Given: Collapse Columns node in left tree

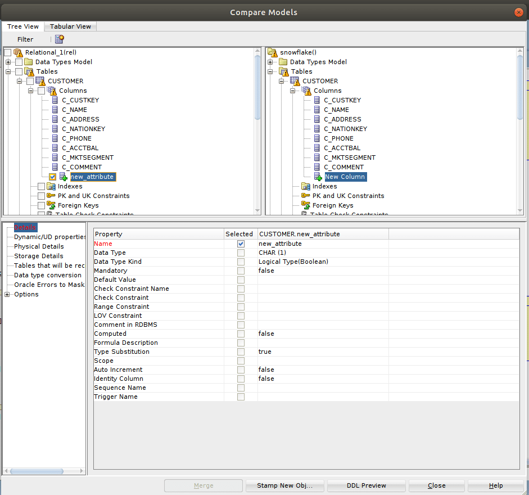Looking at the screenshot, I should [30, 91].
